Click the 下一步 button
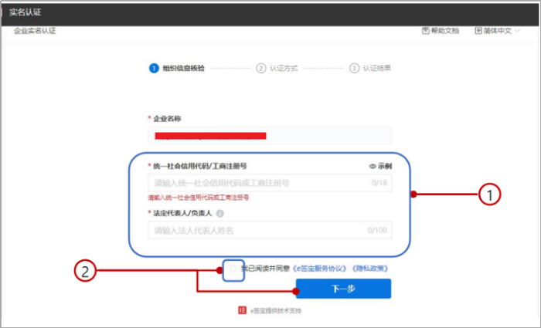 tap(343, 289)
